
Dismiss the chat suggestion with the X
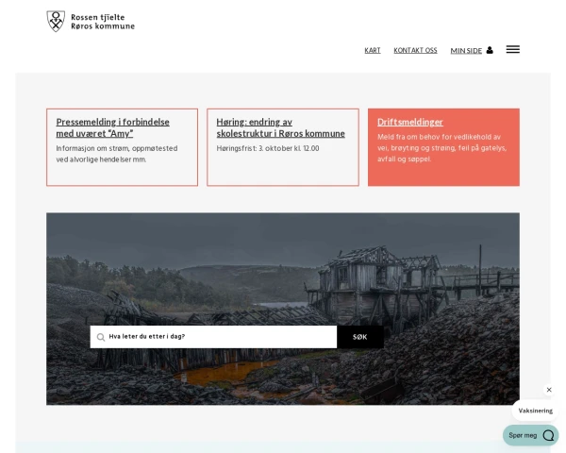pos(549,390)
